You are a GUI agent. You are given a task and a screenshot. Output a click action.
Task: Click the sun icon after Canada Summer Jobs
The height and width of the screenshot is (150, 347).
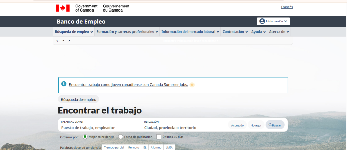tap(192, 85)
